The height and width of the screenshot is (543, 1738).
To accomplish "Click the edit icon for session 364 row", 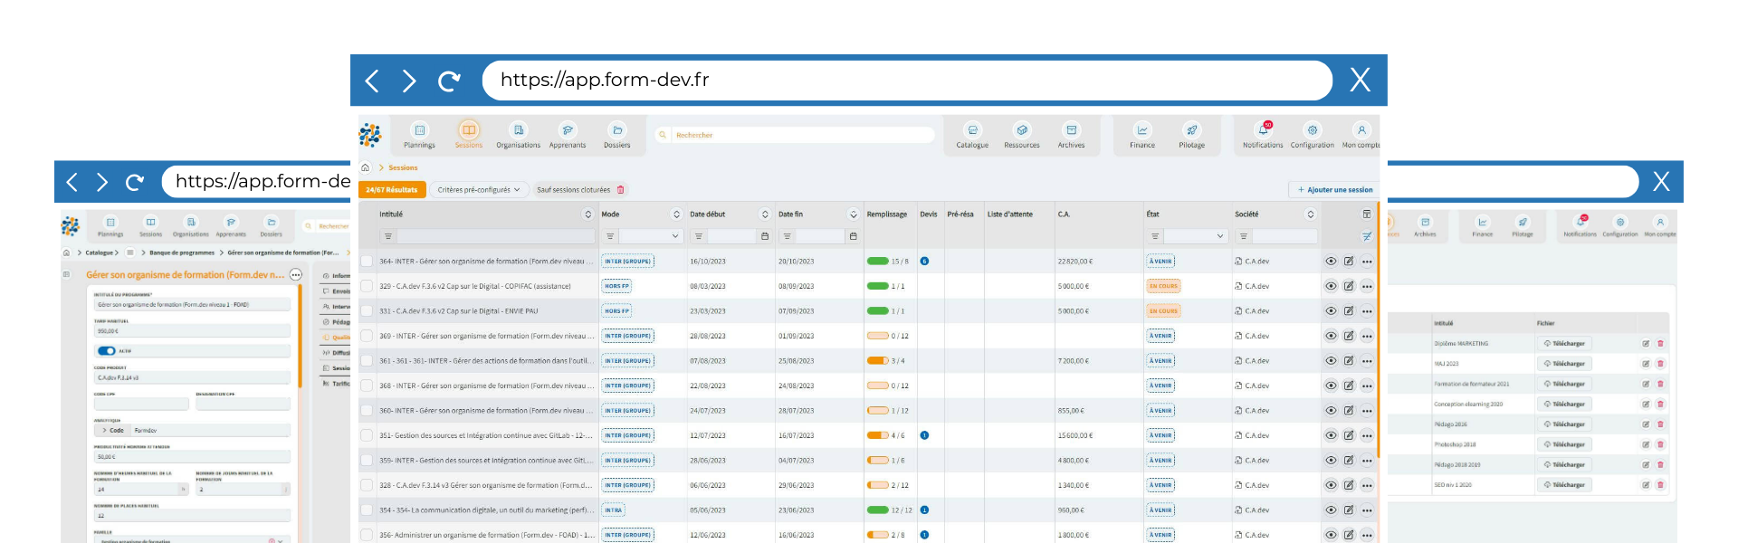I will click(x=1349, y=262).
